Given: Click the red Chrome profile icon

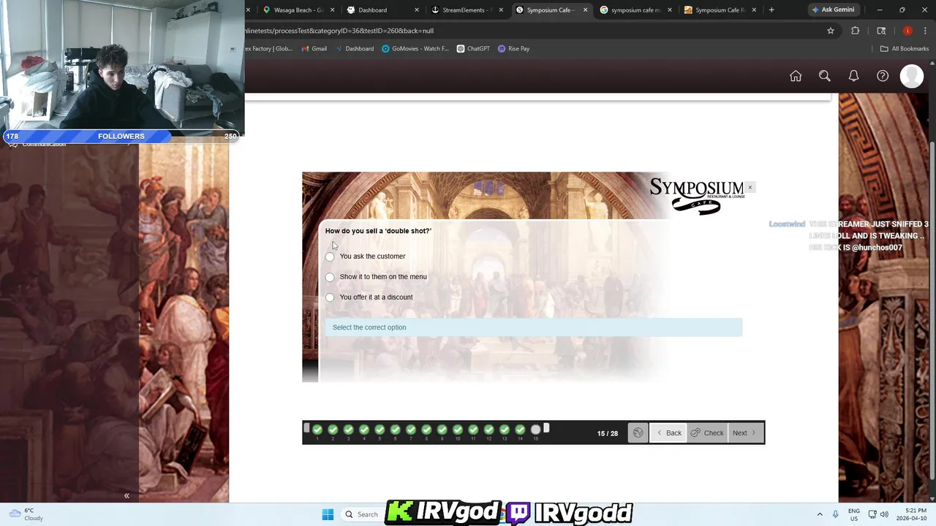Looking at the screenshot, I should click(x=907, y=31).
